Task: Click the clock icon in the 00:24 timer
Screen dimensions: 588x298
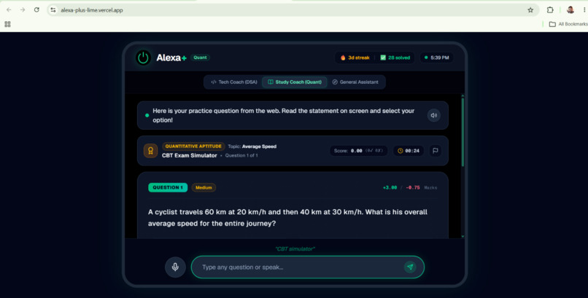Action: [400, 151]
